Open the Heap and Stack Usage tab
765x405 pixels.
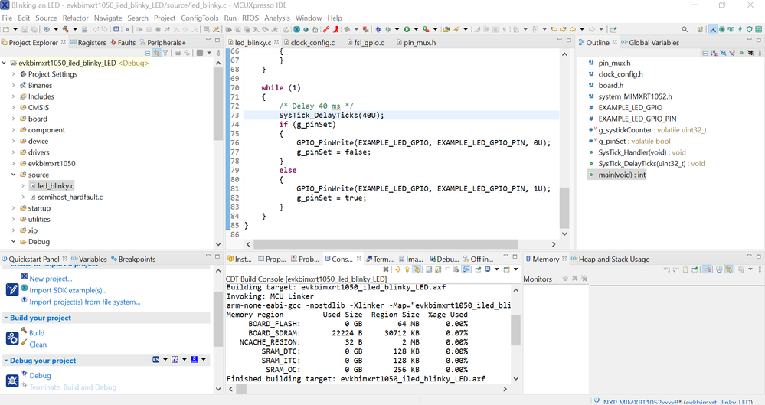(610, 259)
